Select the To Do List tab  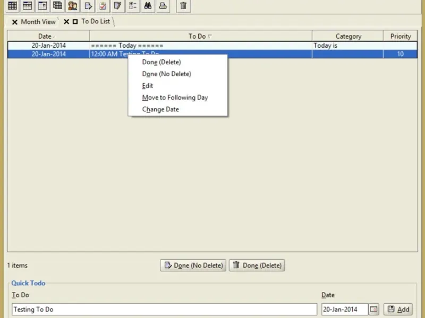(96, 21)
